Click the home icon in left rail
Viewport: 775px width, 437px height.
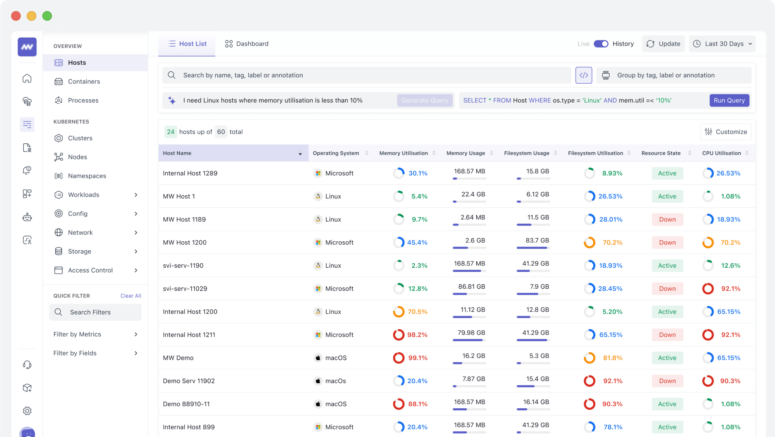[x=27, y=79]
